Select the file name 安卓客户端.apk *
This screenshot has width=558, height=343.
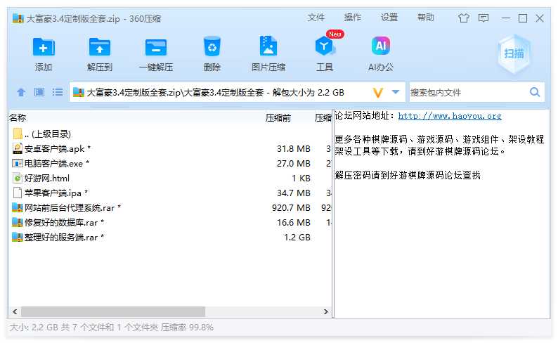click(x=58, y=149)
